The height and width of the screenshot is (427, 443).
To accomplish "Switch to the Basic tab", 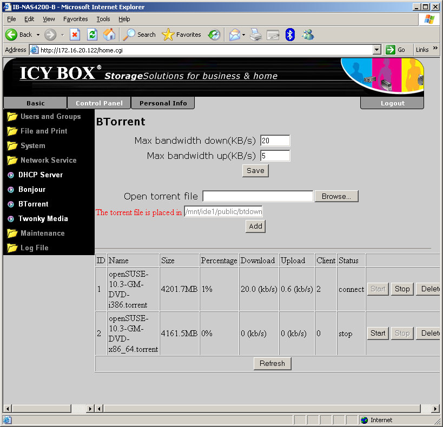I will click(x=35, y=103).
